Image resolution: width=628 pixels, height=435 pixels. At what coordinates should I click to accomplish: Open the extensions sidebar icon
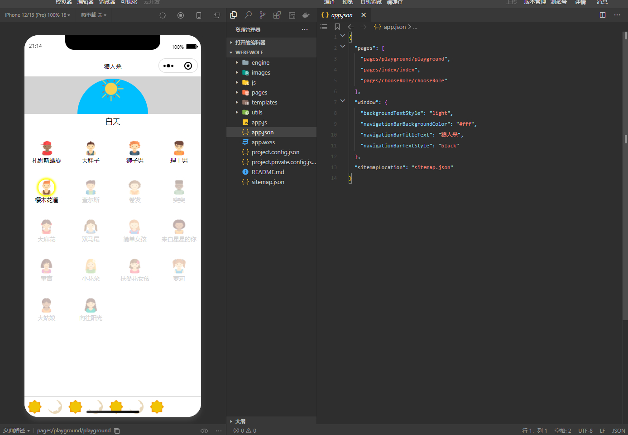click(277, 15)
